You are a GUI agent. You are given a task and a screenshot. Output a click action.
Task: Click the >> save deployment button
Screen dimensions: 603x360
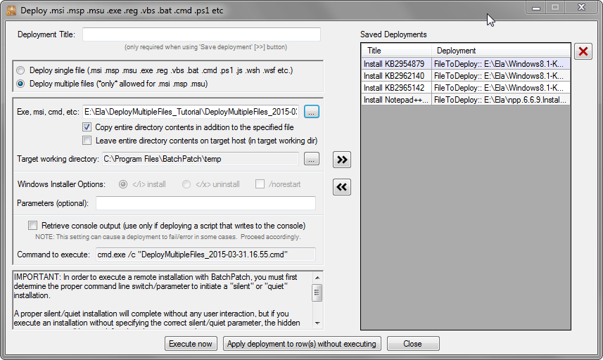[x=342, y=160]
